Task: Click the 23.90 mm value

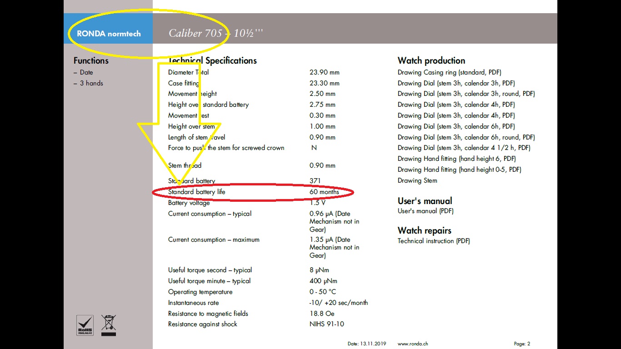Action: (324, 72)
